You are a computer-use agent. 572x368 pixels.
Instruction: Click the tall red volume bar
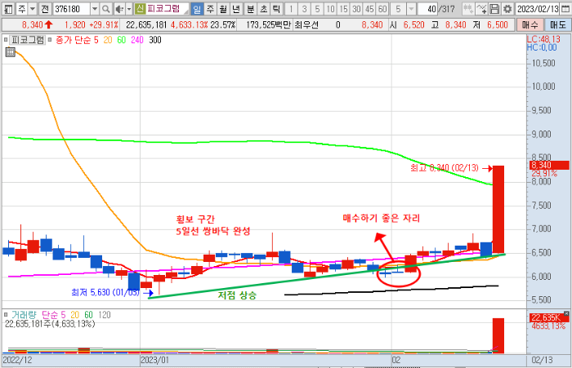(498, 335)
